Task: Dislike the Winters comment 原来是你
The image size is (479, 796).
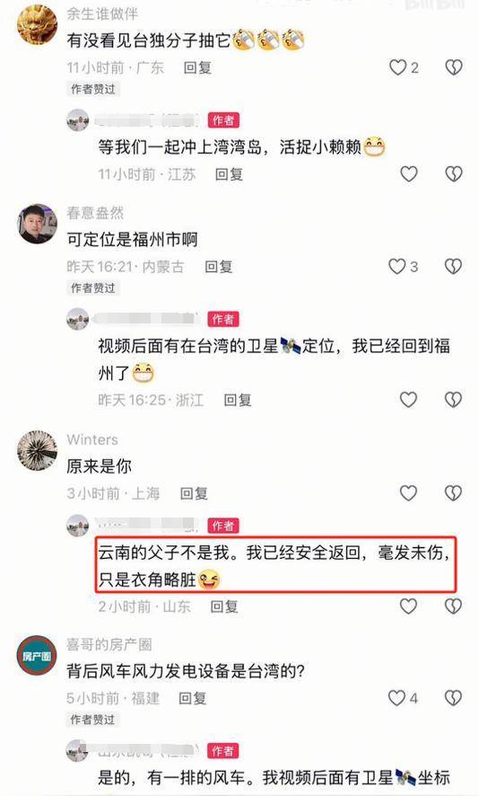Action: [x=453, y=492]
